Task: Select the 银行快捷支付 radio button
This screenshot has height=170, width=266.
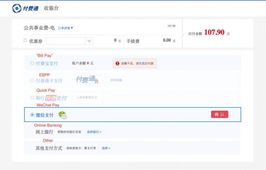Action: coord(32,97)
